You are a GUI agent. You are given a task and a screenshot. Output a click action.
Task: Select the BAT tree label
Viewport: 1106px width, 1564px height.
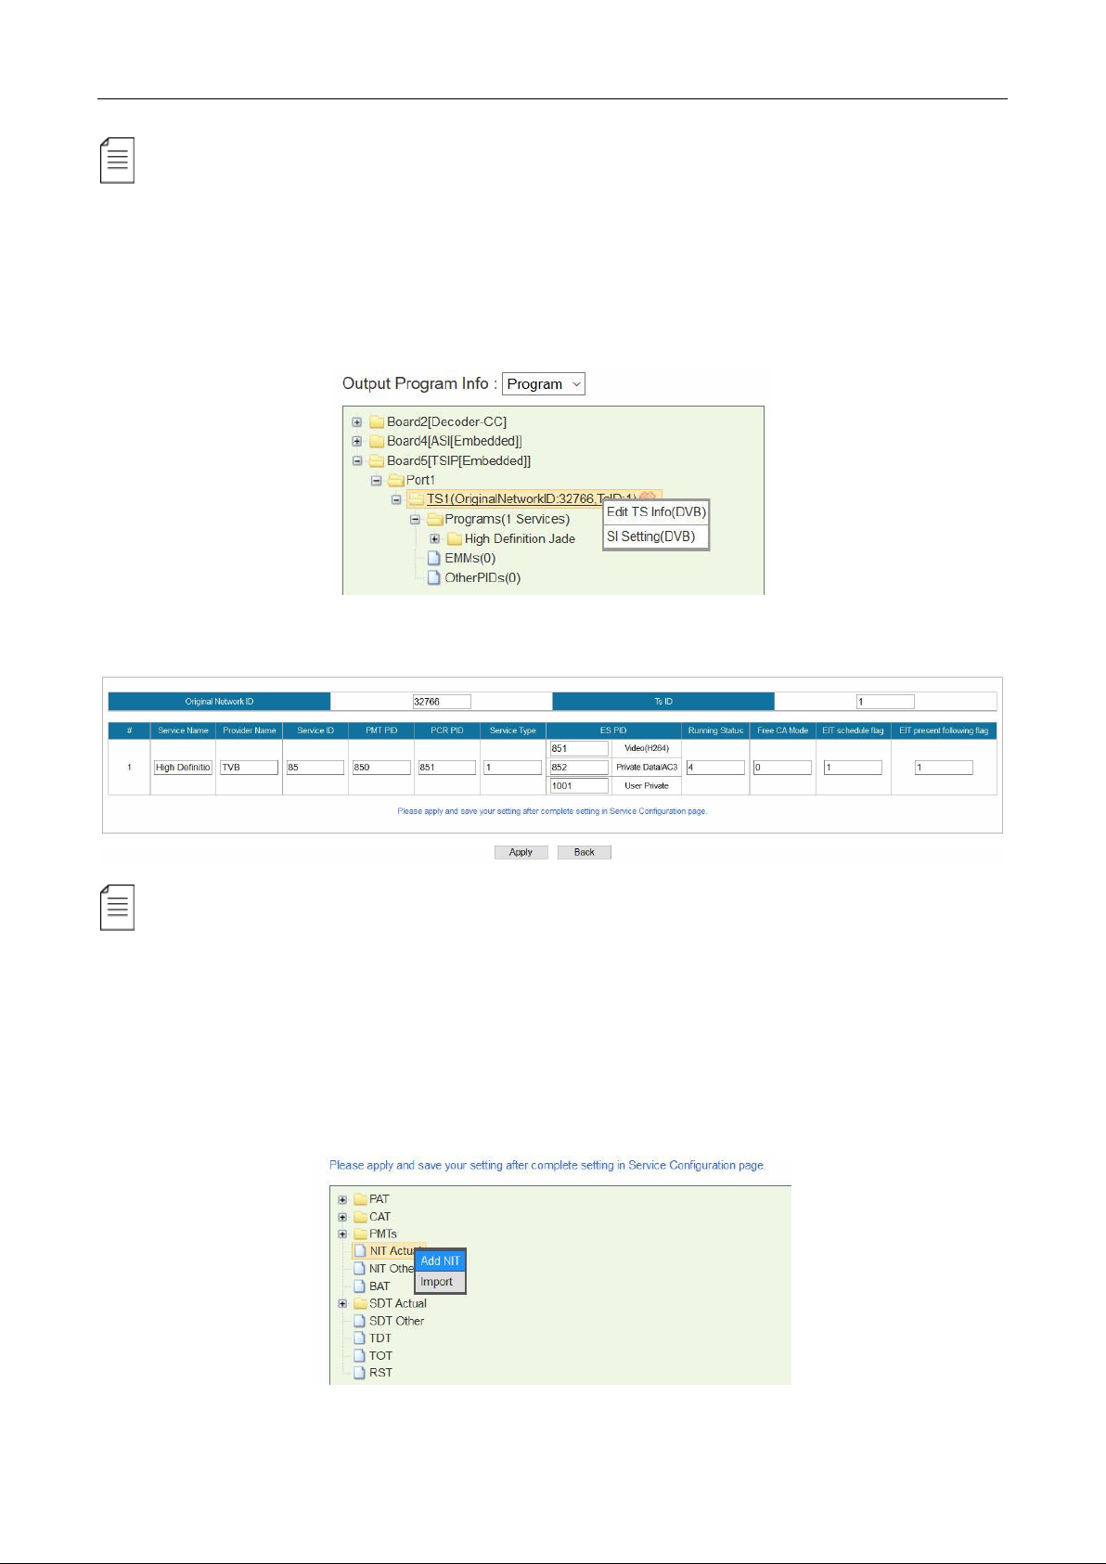point(379,1286)
